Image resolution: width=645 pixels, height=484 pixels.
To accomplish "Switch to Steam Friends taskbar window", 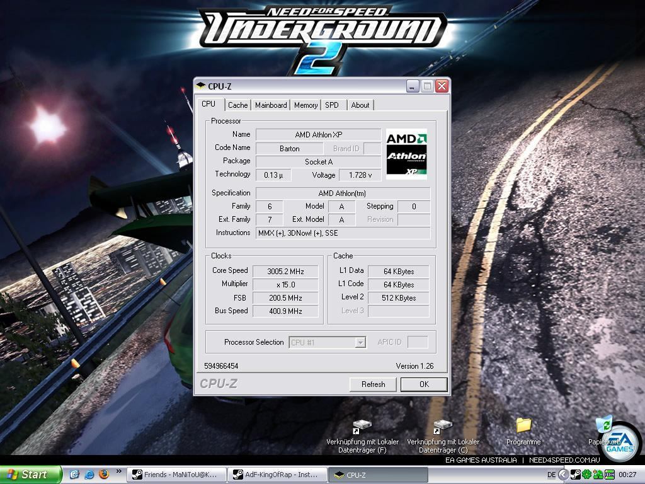I will (176, 475).
